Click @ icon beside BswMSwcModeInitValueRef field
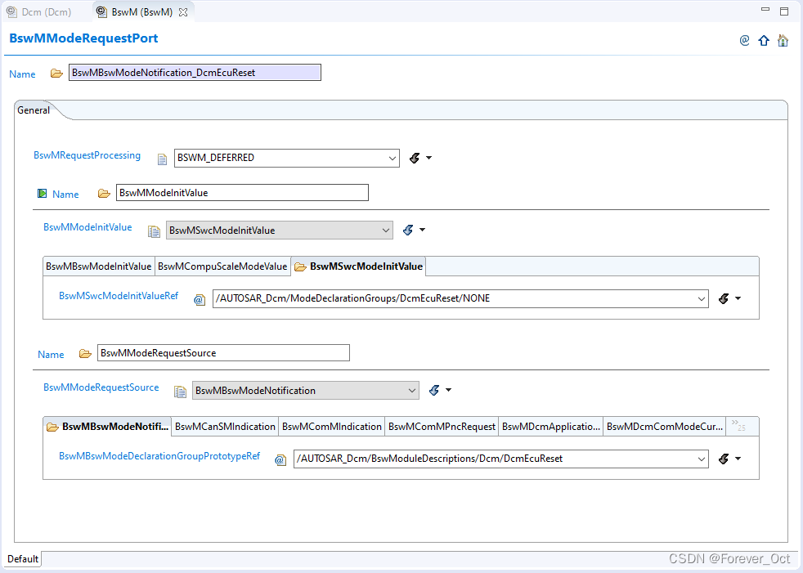 (x=200, y=299)
